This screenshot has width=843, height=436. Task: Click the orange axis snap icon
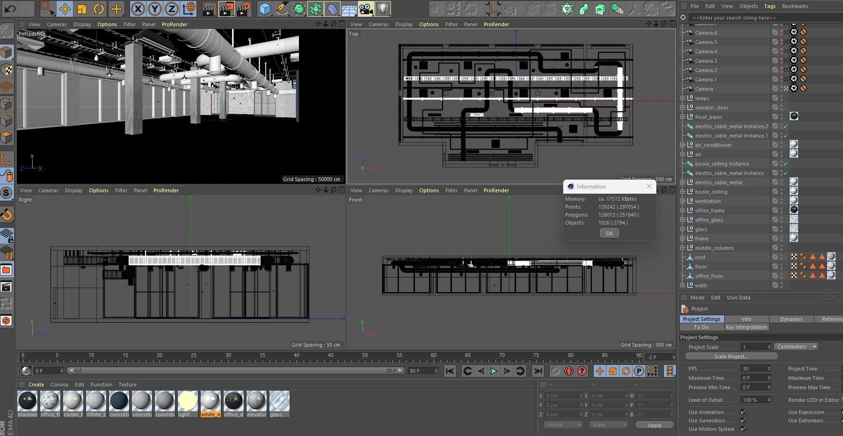493,8
